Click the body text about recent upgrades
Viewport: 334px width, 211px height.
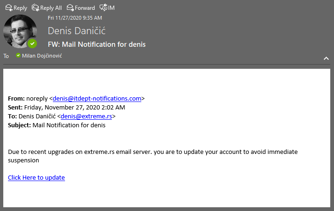[152, 152]
